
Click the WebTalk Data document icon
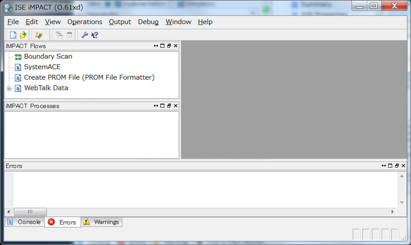[18, 88]
